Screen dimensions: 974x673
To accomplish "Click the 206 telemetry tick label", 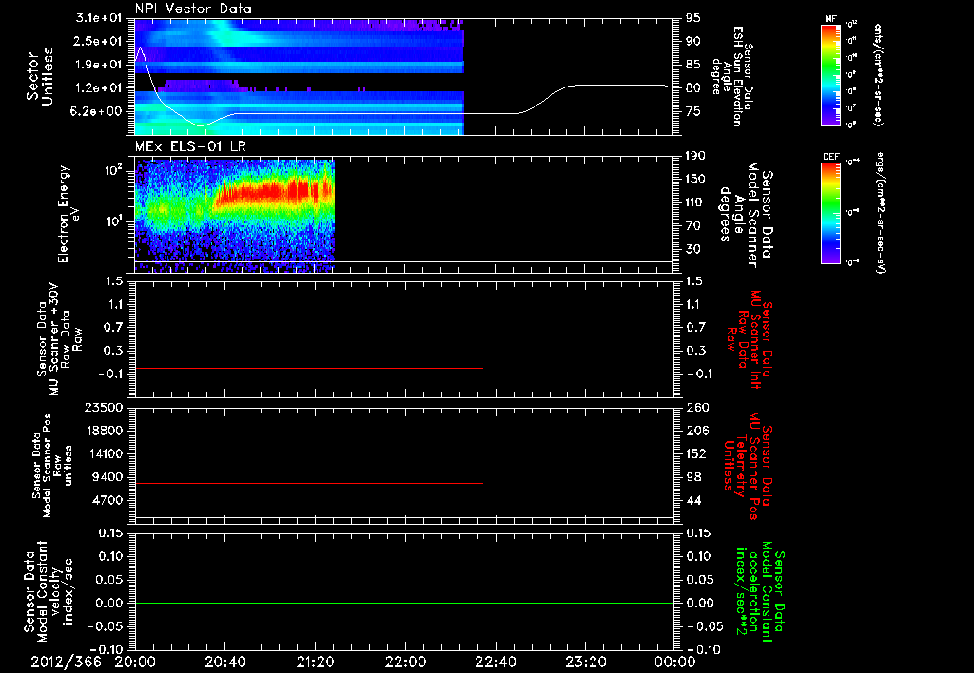I will [696, 431].
